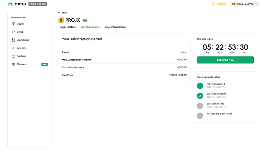
Task: Click the Early Access badge
Action: pyautogui.click(x=38, y=4)
